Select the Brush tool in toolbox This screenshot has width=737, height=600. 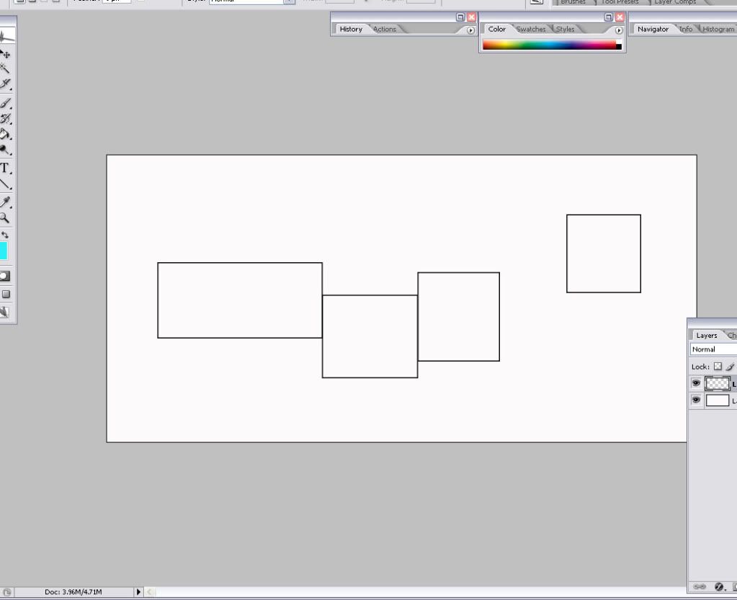point(5,103)
